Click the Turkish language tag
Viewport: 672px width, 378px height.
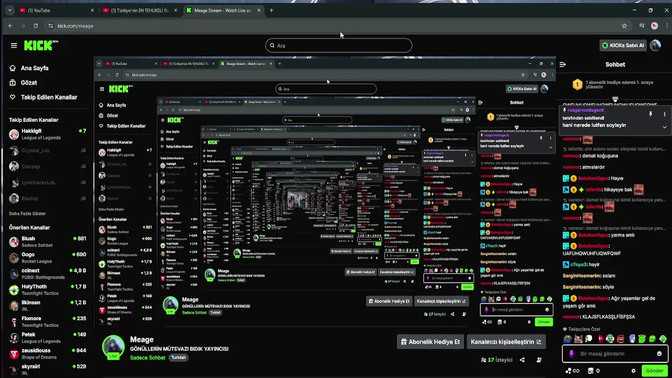[178, 358]
